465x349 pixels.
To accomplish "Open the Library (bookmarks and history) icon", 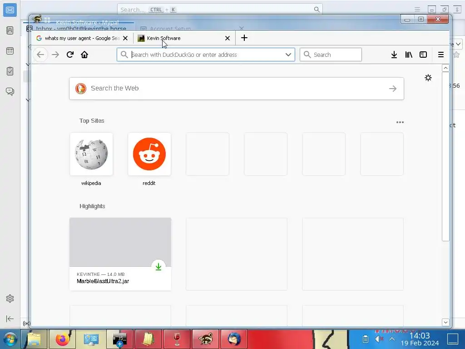I will point(409,55).
